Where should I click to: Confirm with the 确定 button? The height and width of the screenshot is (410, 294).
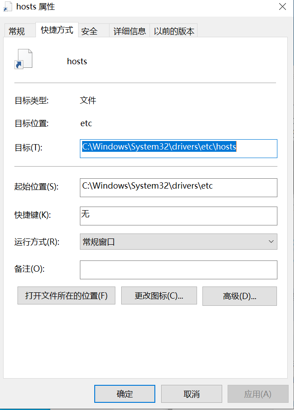coord(125,394)
